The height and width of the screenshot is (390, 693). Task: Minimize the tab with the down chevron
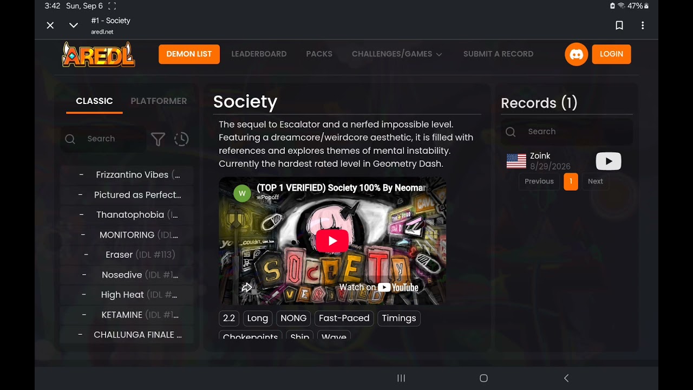[74, 25]
